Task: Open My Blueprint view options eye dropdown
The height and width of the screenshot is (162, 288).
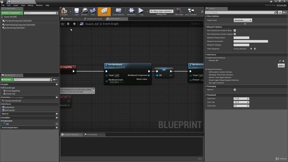Action: pos(55,80)
